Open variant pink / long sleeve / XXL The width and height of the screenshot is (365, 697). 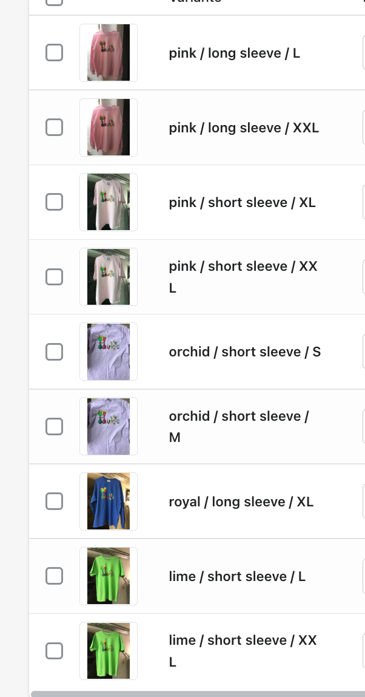[244, 128]
